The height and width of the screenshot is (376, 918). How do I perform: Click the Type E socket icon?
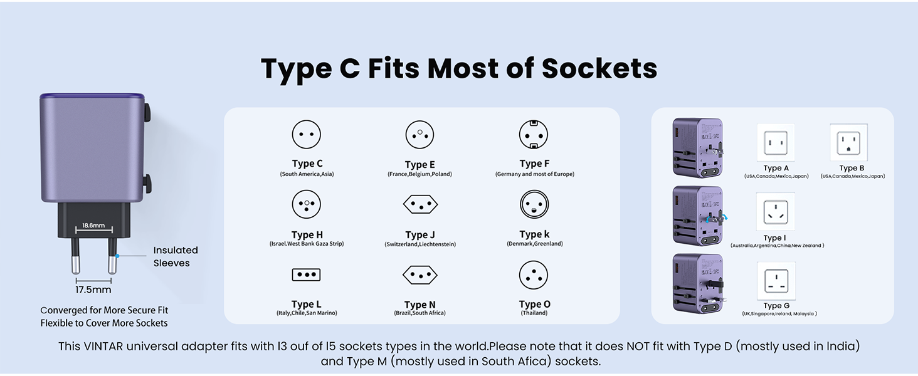pyautogui.click(x=419, y=135)
